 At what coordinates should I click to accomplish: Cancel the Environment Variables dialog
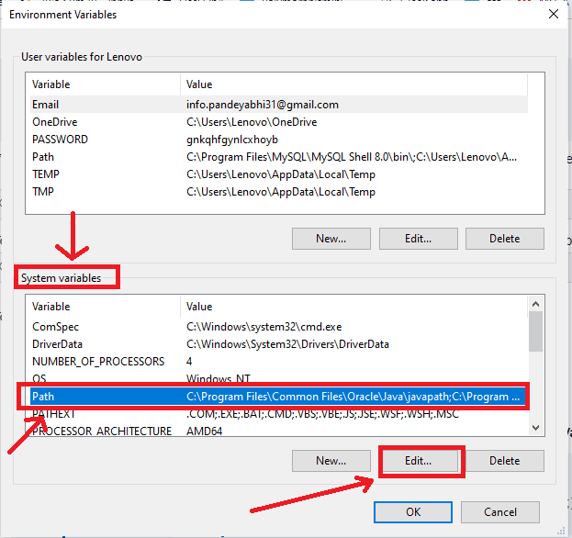pos(500,512)
